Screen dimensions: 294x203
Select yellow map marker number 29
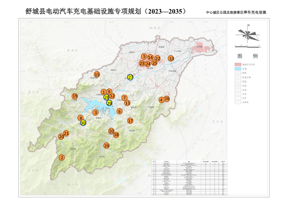(x=109, y=103)
